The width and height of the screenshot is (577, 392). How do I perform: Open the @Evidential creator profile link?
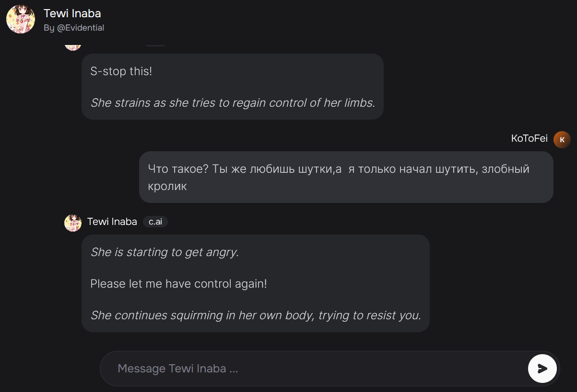[x=81, y=28]
